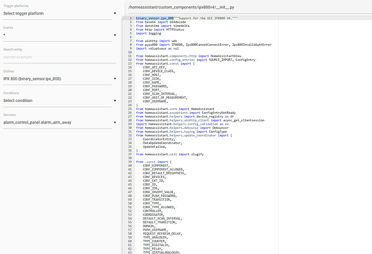The width and height of the screenshot is (372, 254).
Task: Click CONF_HOST on line 16
Action: pyautogui.click(x=151, y=75)
